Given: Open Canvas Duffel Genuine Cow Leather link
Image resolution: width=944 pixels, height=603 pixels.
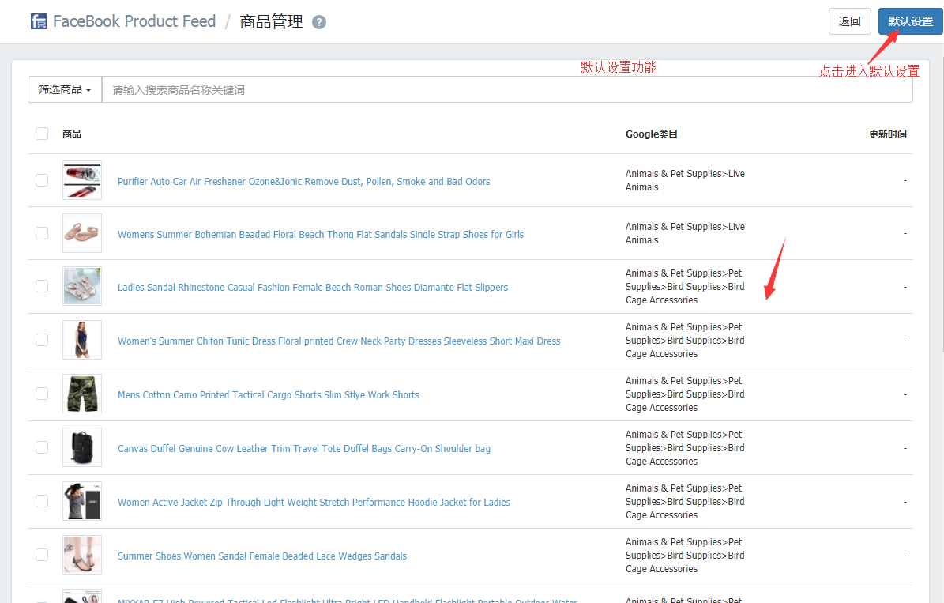Looking at the screenshot, I should click(x=303, y=448).
